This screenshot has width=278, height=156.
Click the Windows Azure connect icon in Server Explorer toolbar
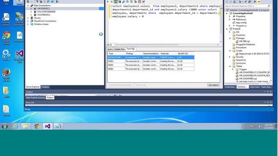coord(52,1)
